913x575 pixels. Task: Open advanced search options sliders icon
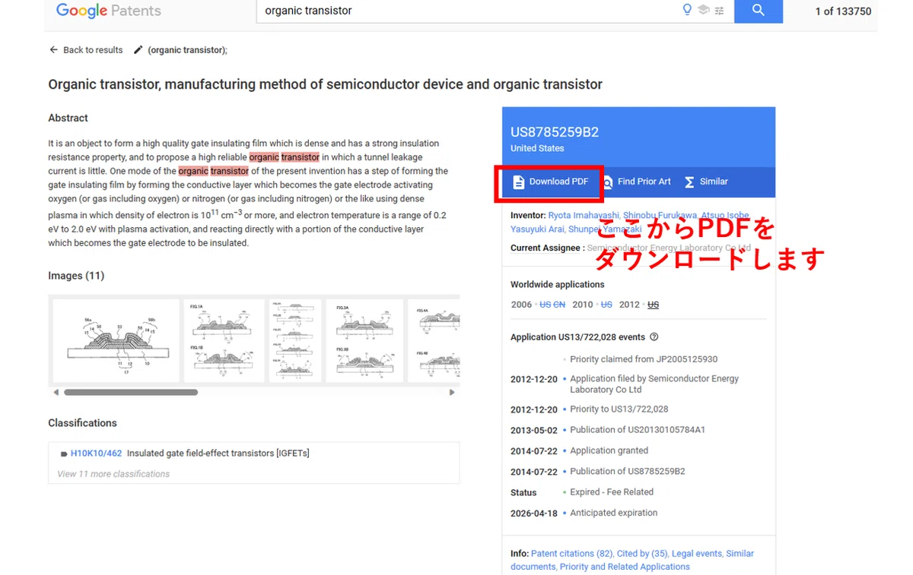point(719,11)
